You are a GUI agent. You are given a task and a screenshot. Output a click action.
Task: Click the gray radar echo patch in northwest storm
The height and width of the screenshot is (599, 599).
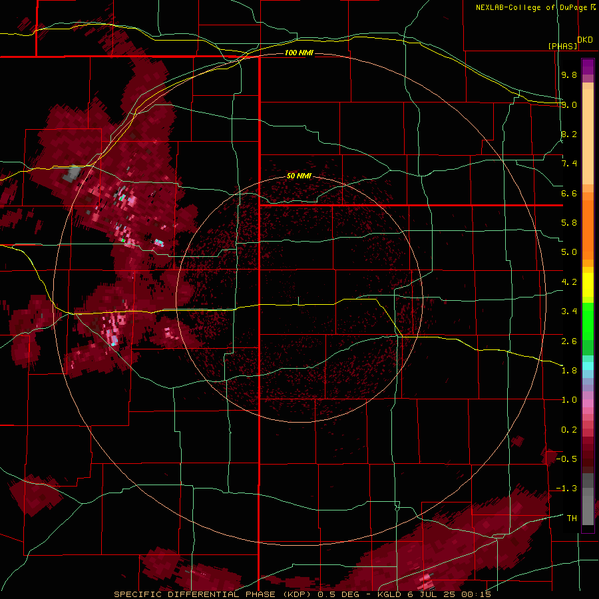pos(71,173)
